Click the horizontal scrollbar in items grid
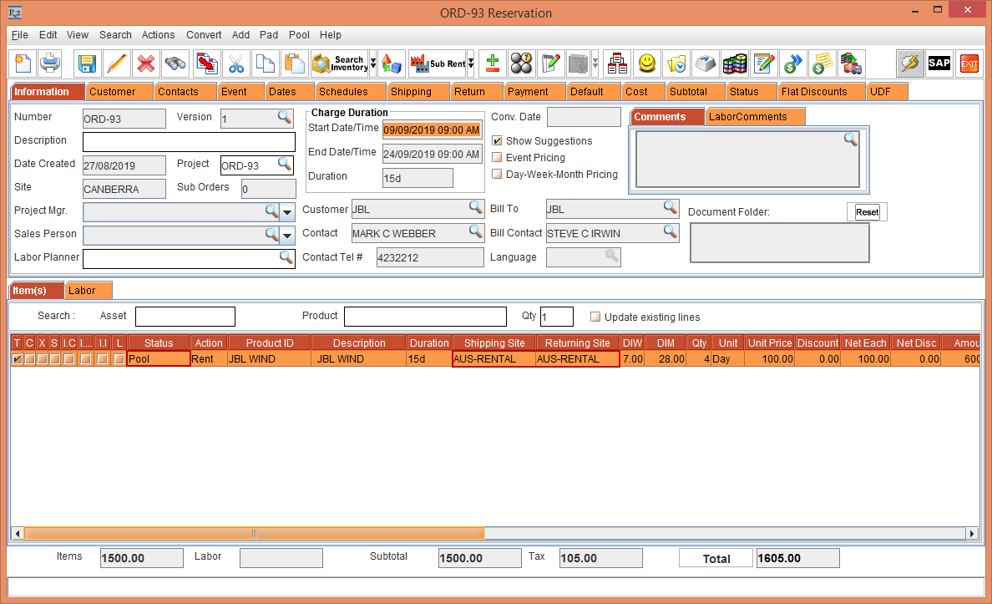The width and height of the screenshot is (992, 604). (x=254, y=533)
